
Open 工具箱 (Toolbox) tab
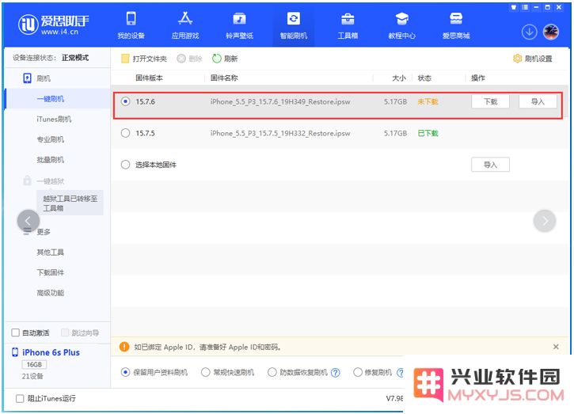[x=348, y=25]
